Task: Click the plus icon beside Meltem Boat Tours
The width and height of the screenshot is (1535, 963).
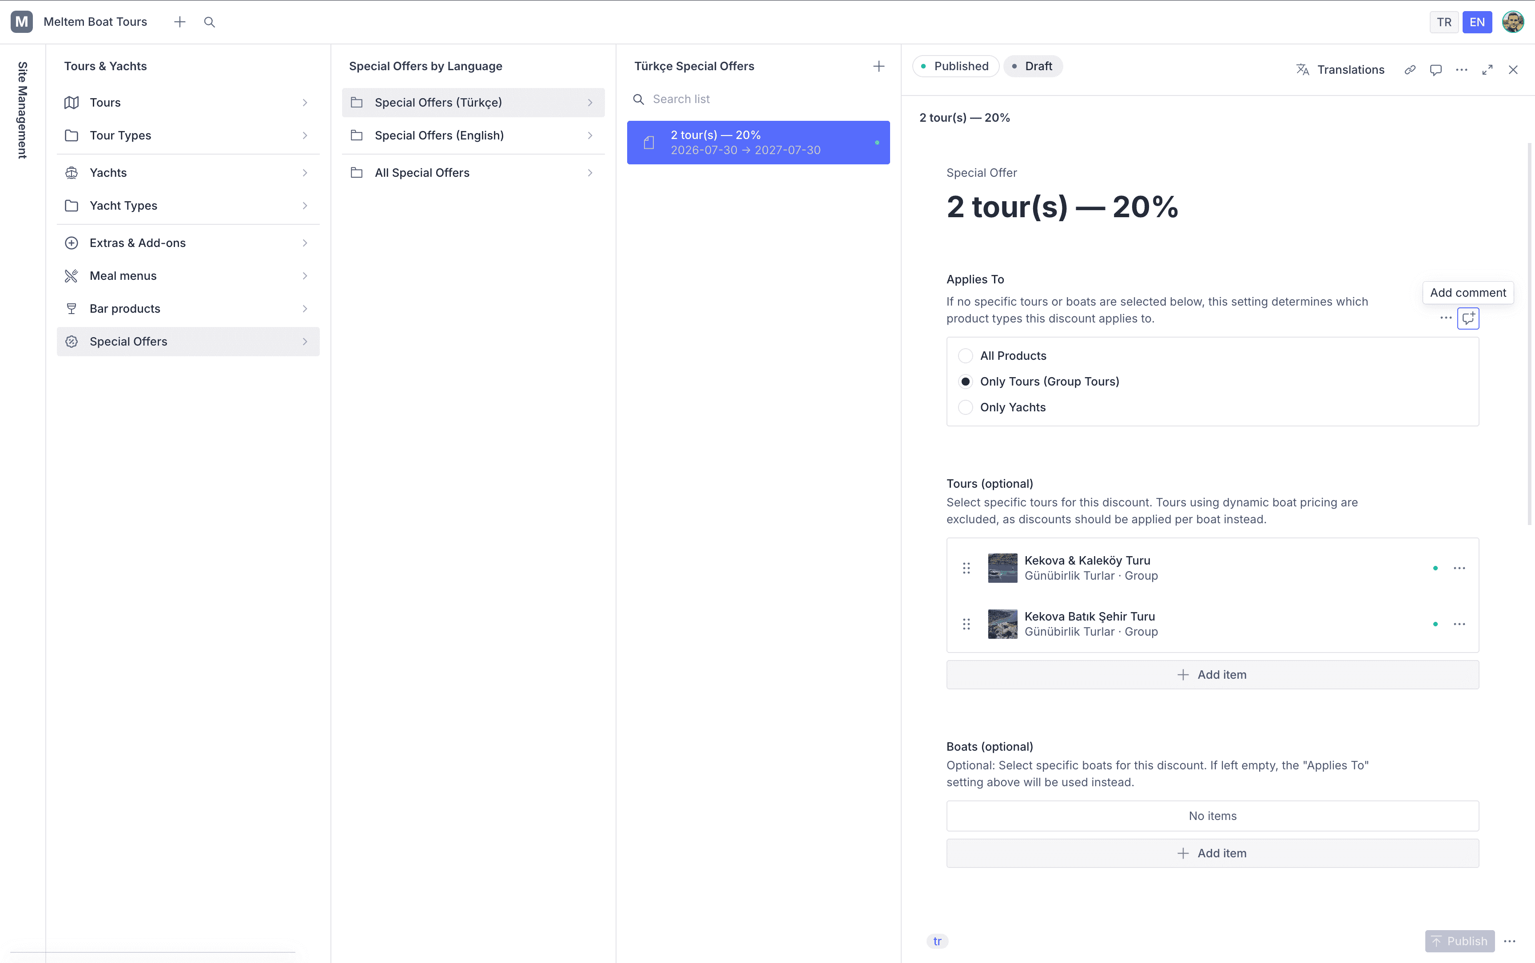Action: (x=180, y=22)
